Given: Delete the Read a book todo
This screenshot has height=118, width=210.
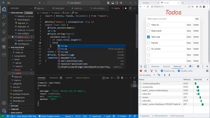Looking at the screenshot, I should point(196,31).
